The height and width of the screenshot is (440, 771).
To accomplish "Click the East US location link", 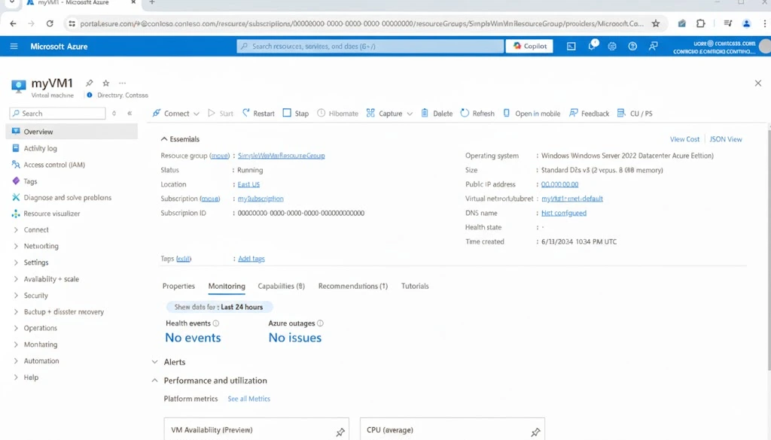I will pyautogui.click(x=248, y=184).
